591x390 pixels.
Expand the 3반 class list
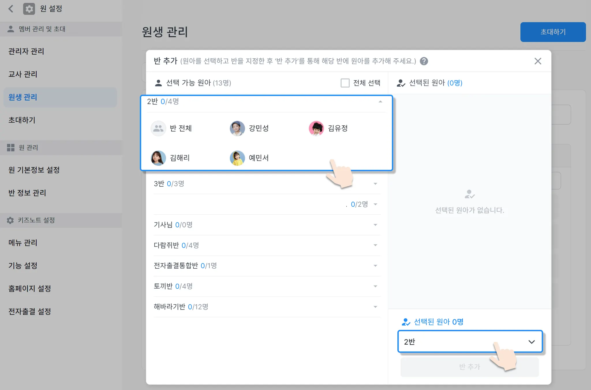pyautogui.click(x=375, y=184)
